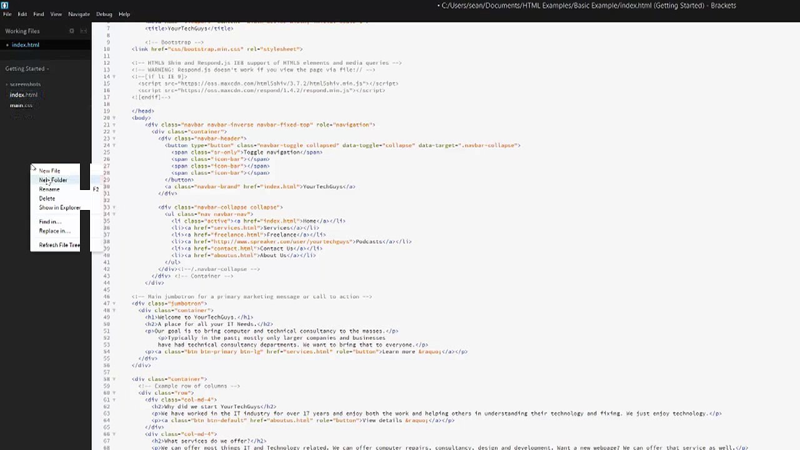Choose Replace in... from the context menu
The width and height of the screenshot is (800, 450).
[x=54, y=231]
